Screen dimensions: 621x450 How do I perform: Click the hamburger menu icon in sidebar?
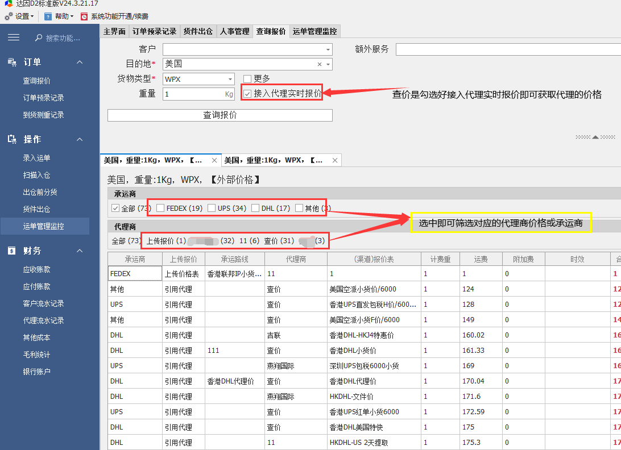(14, 37)
